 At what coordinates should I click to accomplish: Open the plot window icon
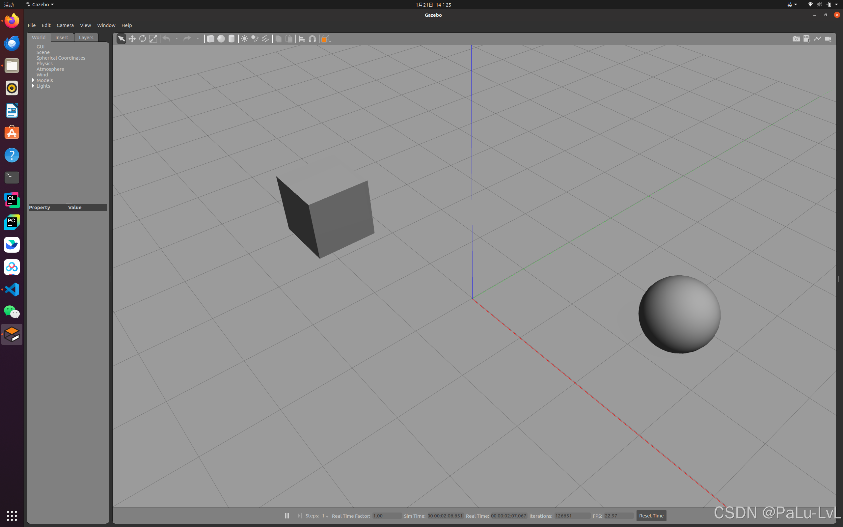pyautogui.click(x=817, y=39)
